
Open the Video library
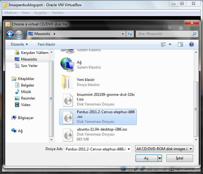[x=23, y=105]
